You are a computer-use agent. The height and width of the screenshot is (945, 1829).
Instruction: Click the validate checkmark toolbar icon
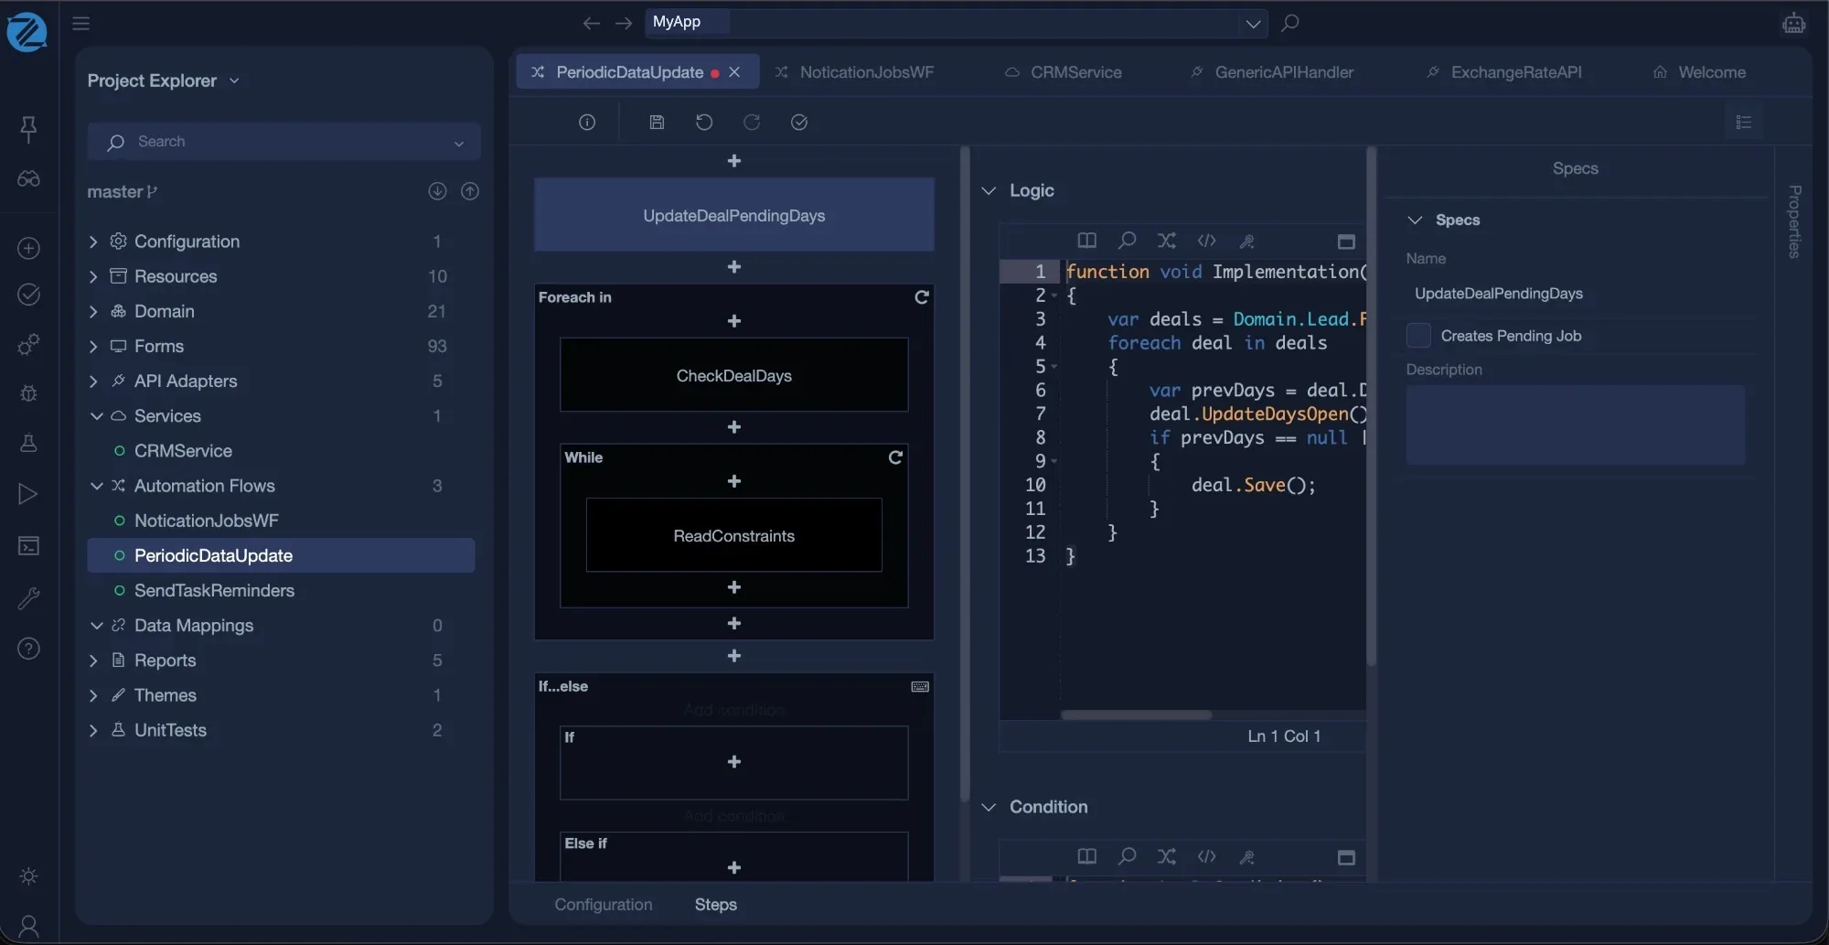tap(799, 123)
